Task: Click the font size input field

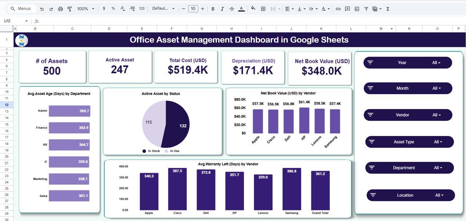Action: [193, 9]
